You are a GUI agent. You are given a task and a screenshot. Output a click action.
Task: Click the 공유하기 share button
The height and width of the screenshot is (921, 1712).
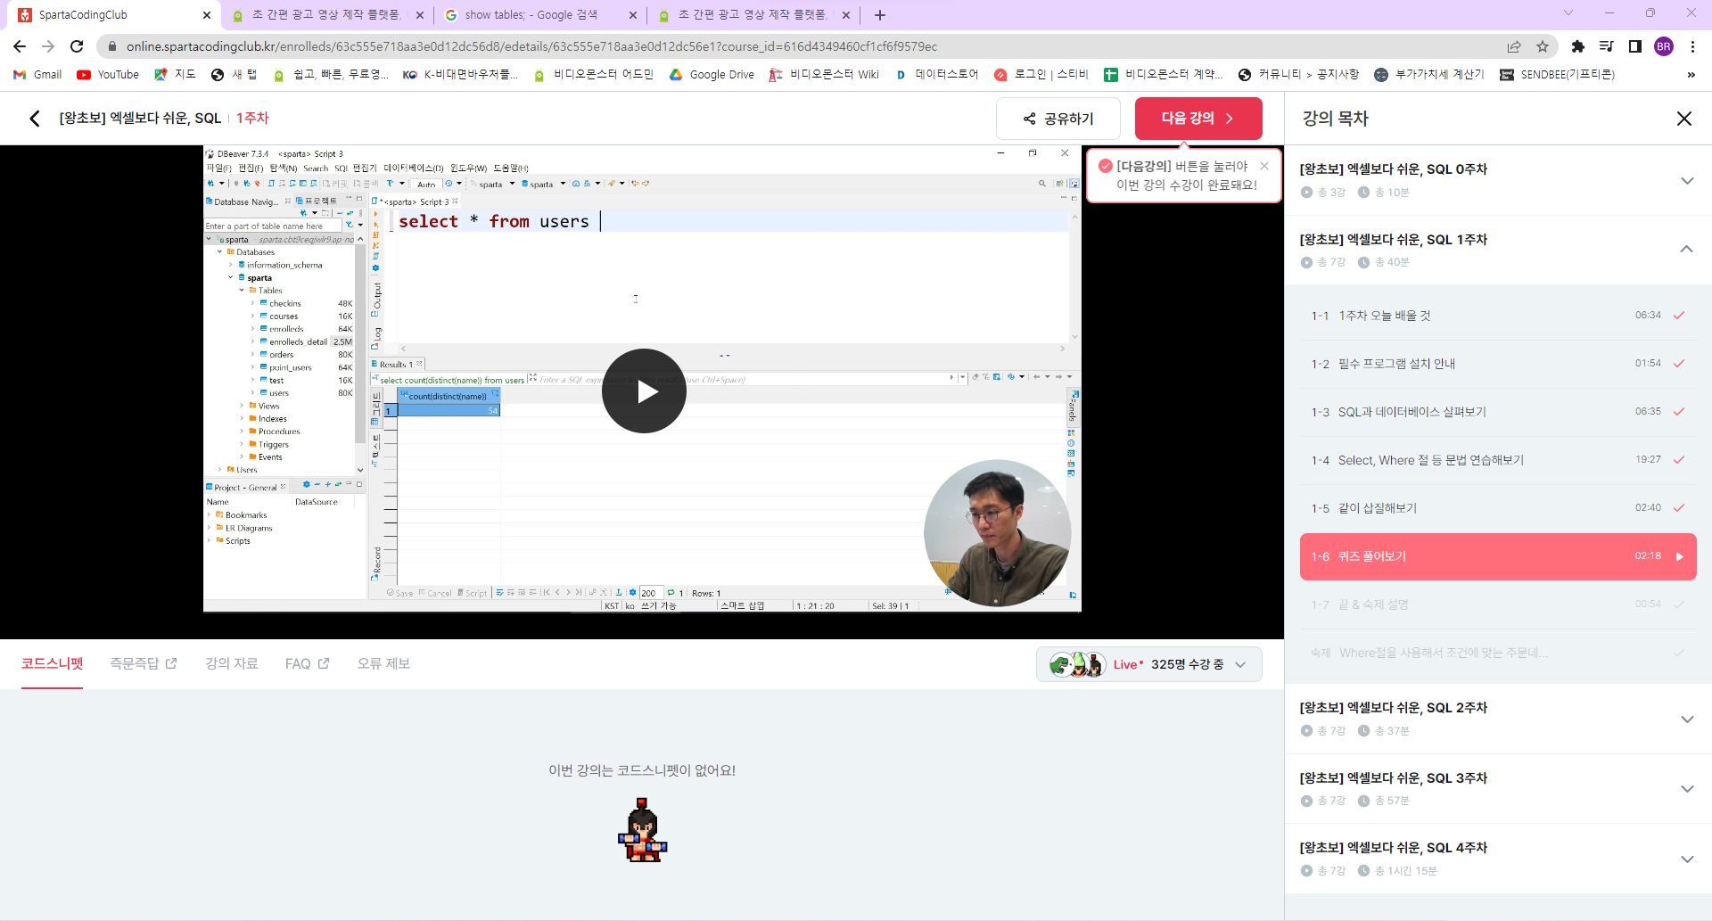tap(1058, 119)
